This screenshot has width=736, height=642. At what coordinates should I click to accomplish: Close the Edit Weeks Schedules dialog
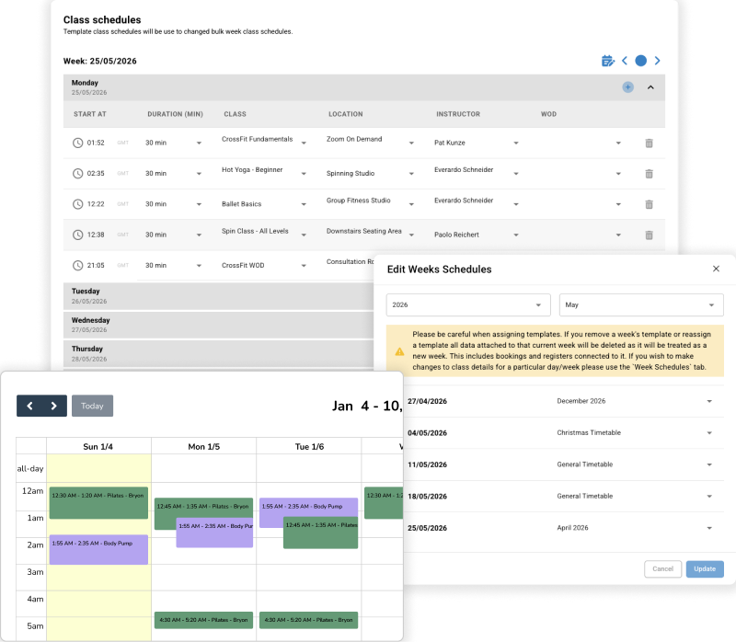point(716,269)
